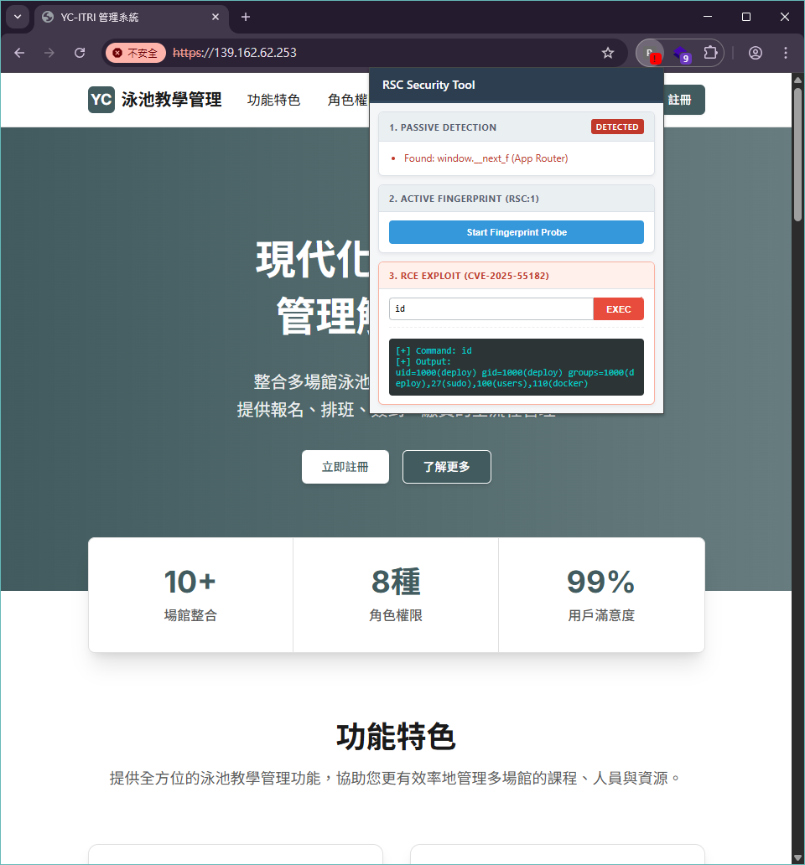The image size is (805, 865).
Task: Go forward to the next page
Action: click(49, 53)
